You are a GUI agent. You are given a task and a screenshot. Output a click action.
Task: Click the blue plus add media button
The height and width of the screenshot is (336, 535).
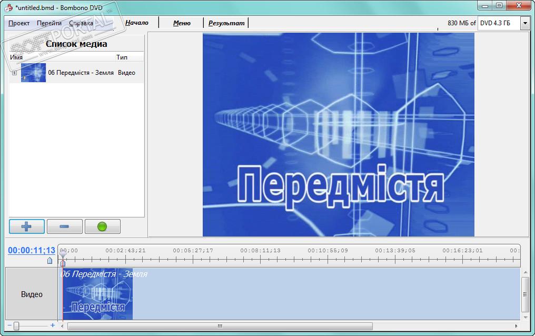click(x=26, y=226)
